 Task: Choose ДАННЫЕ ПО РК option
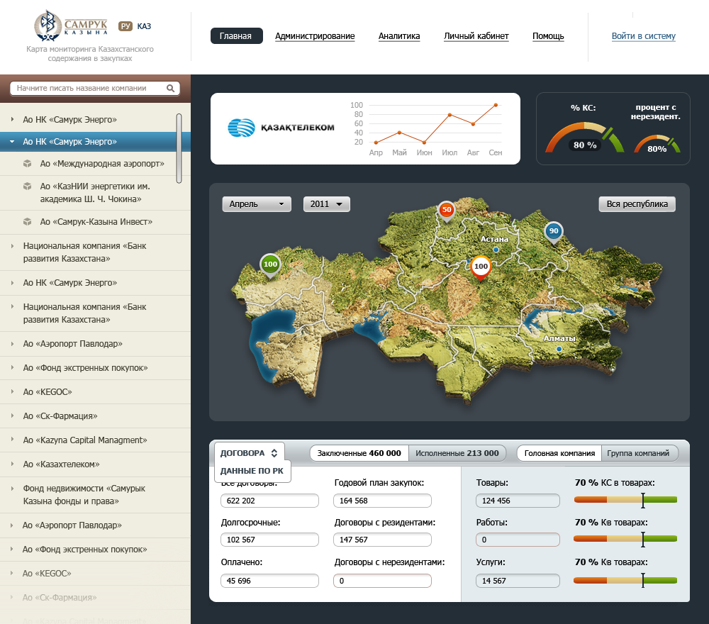pos(252,471)
